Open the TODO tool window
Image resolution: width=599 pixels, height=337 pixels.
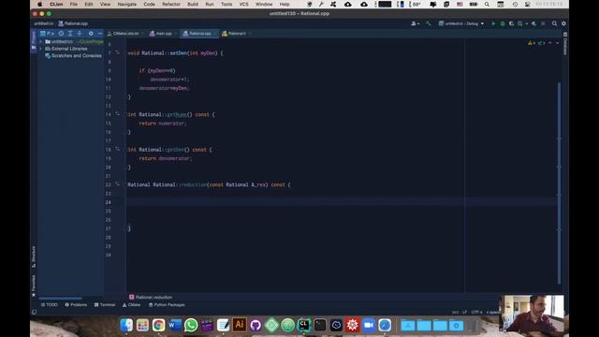tap(50, 305)
